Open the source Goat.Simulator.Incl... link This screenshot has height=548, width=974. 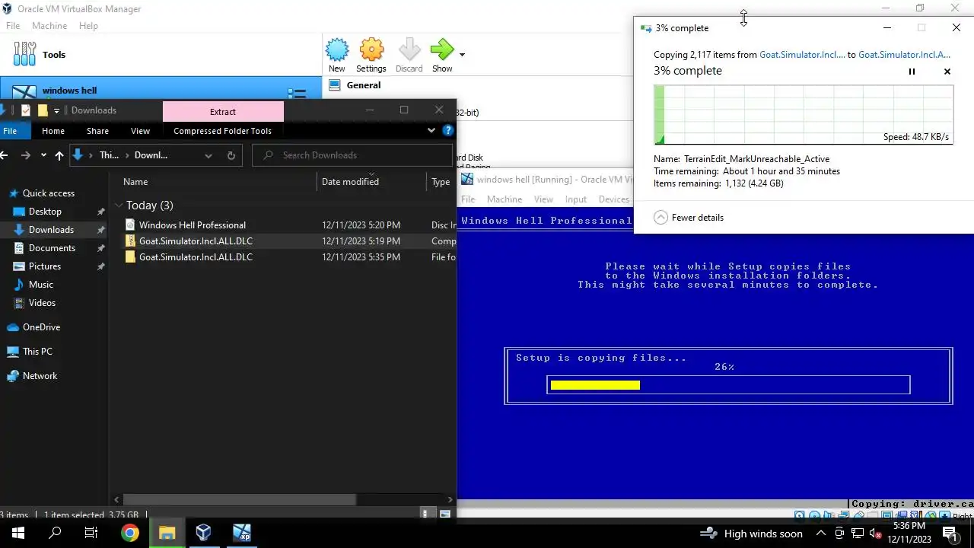[x=802, y=55]
